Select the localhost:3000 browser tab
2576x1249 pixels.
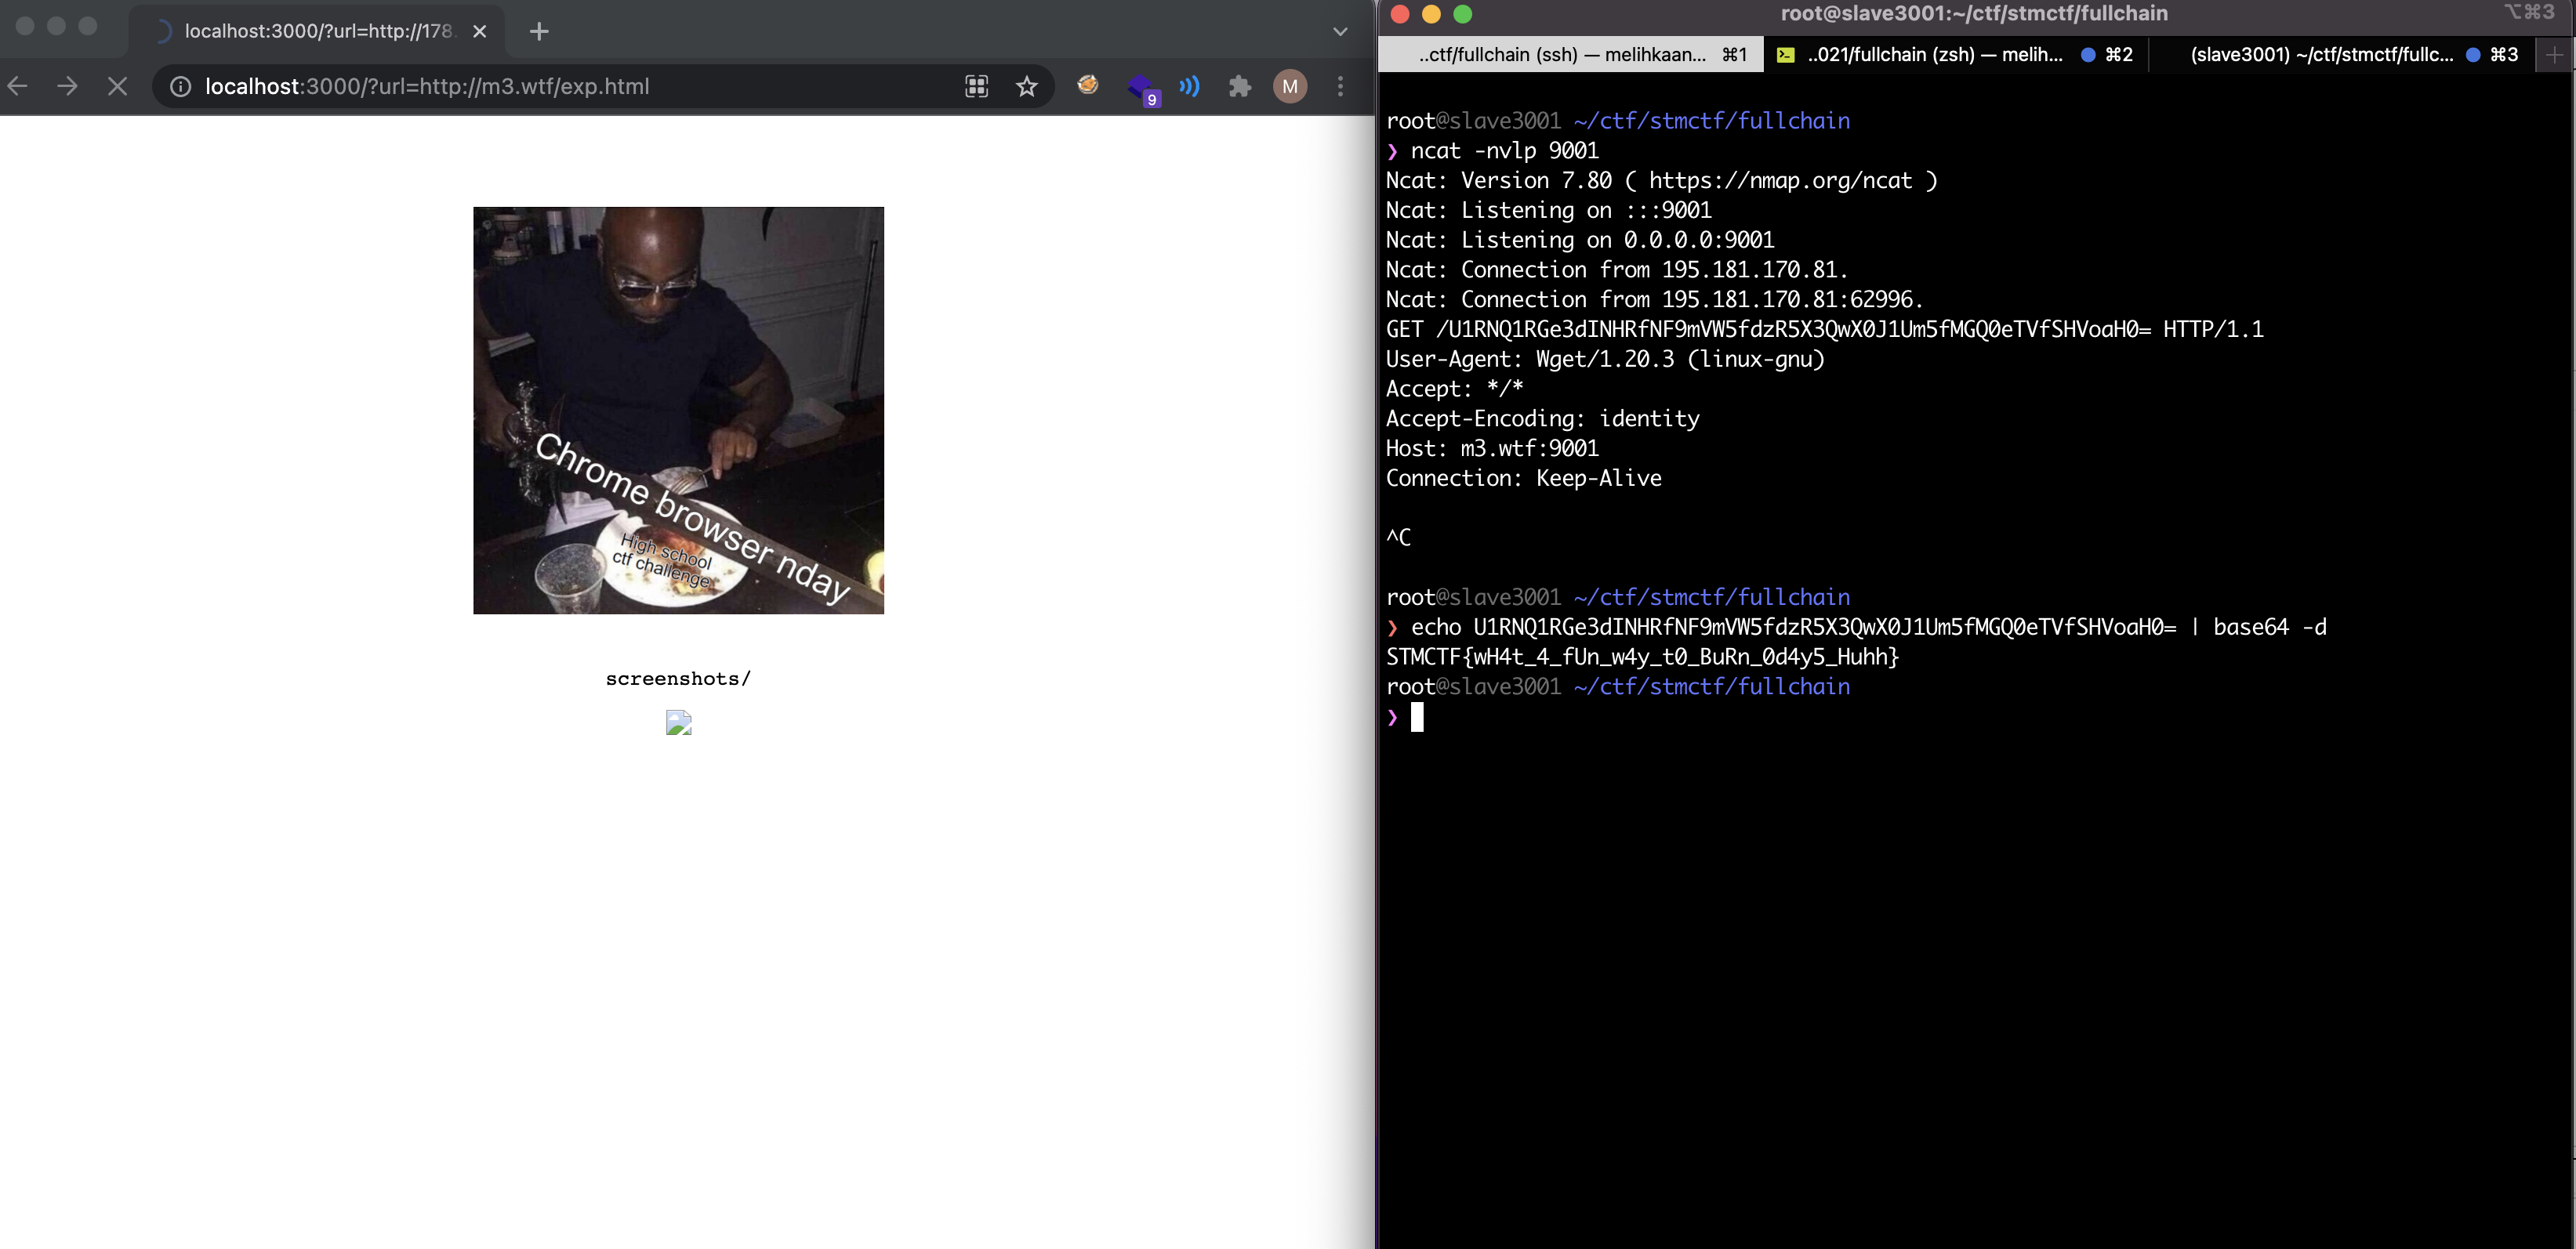coord(316,31)
